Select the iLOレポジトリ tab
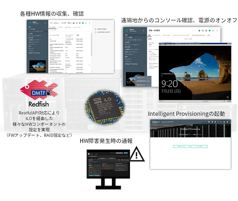Image resolution: width=238 pixels, height=201 pixels. 68,27
